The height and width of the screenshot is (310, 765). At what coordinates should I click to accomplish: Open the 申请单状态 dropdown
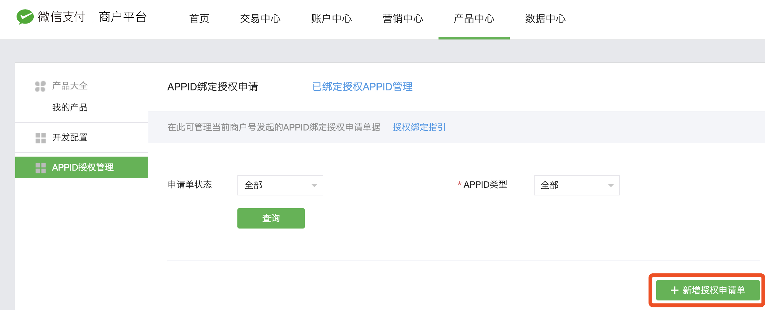280,185
